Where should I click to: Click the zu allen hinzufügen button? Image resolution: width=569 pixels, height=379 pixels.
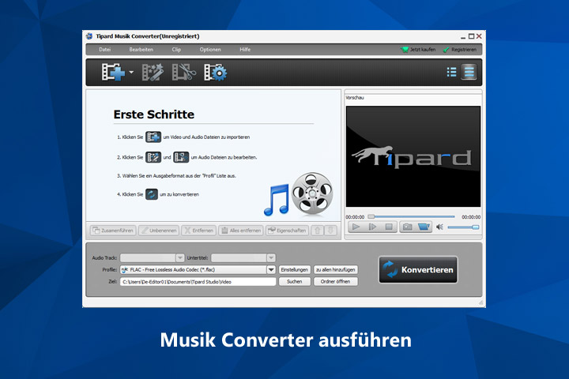coord(336,270)
